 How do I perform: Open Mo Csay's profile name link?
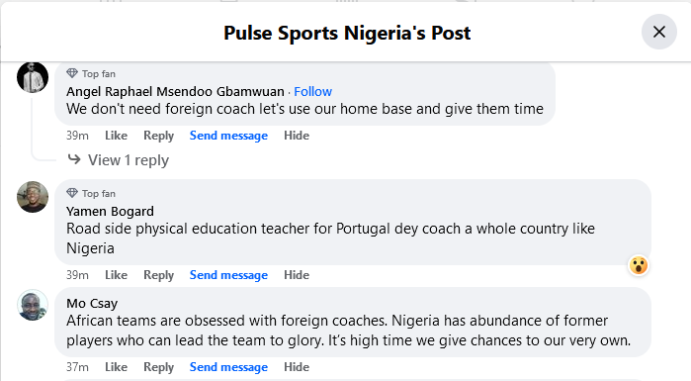pos(92,304)
